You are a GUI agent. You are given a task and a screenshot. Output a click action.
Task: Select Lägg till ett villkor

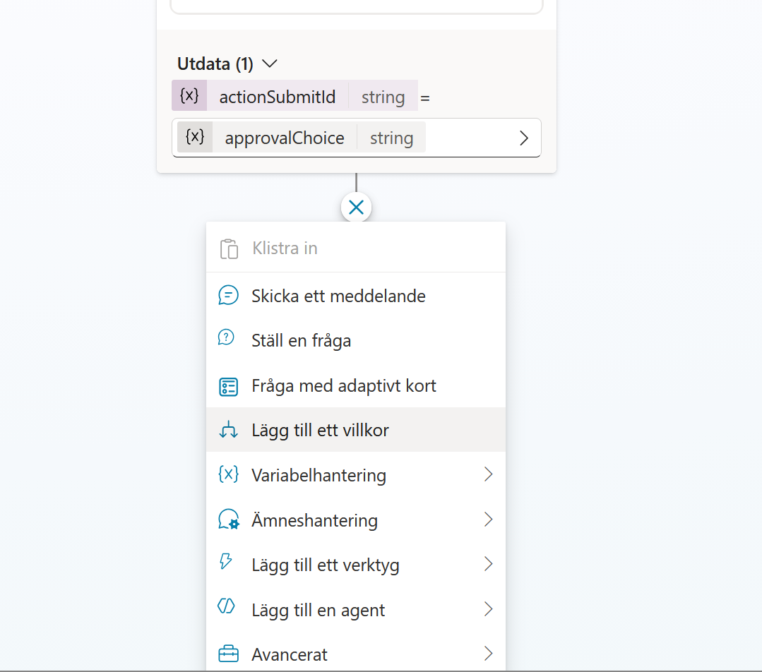(x=356, y=430)
